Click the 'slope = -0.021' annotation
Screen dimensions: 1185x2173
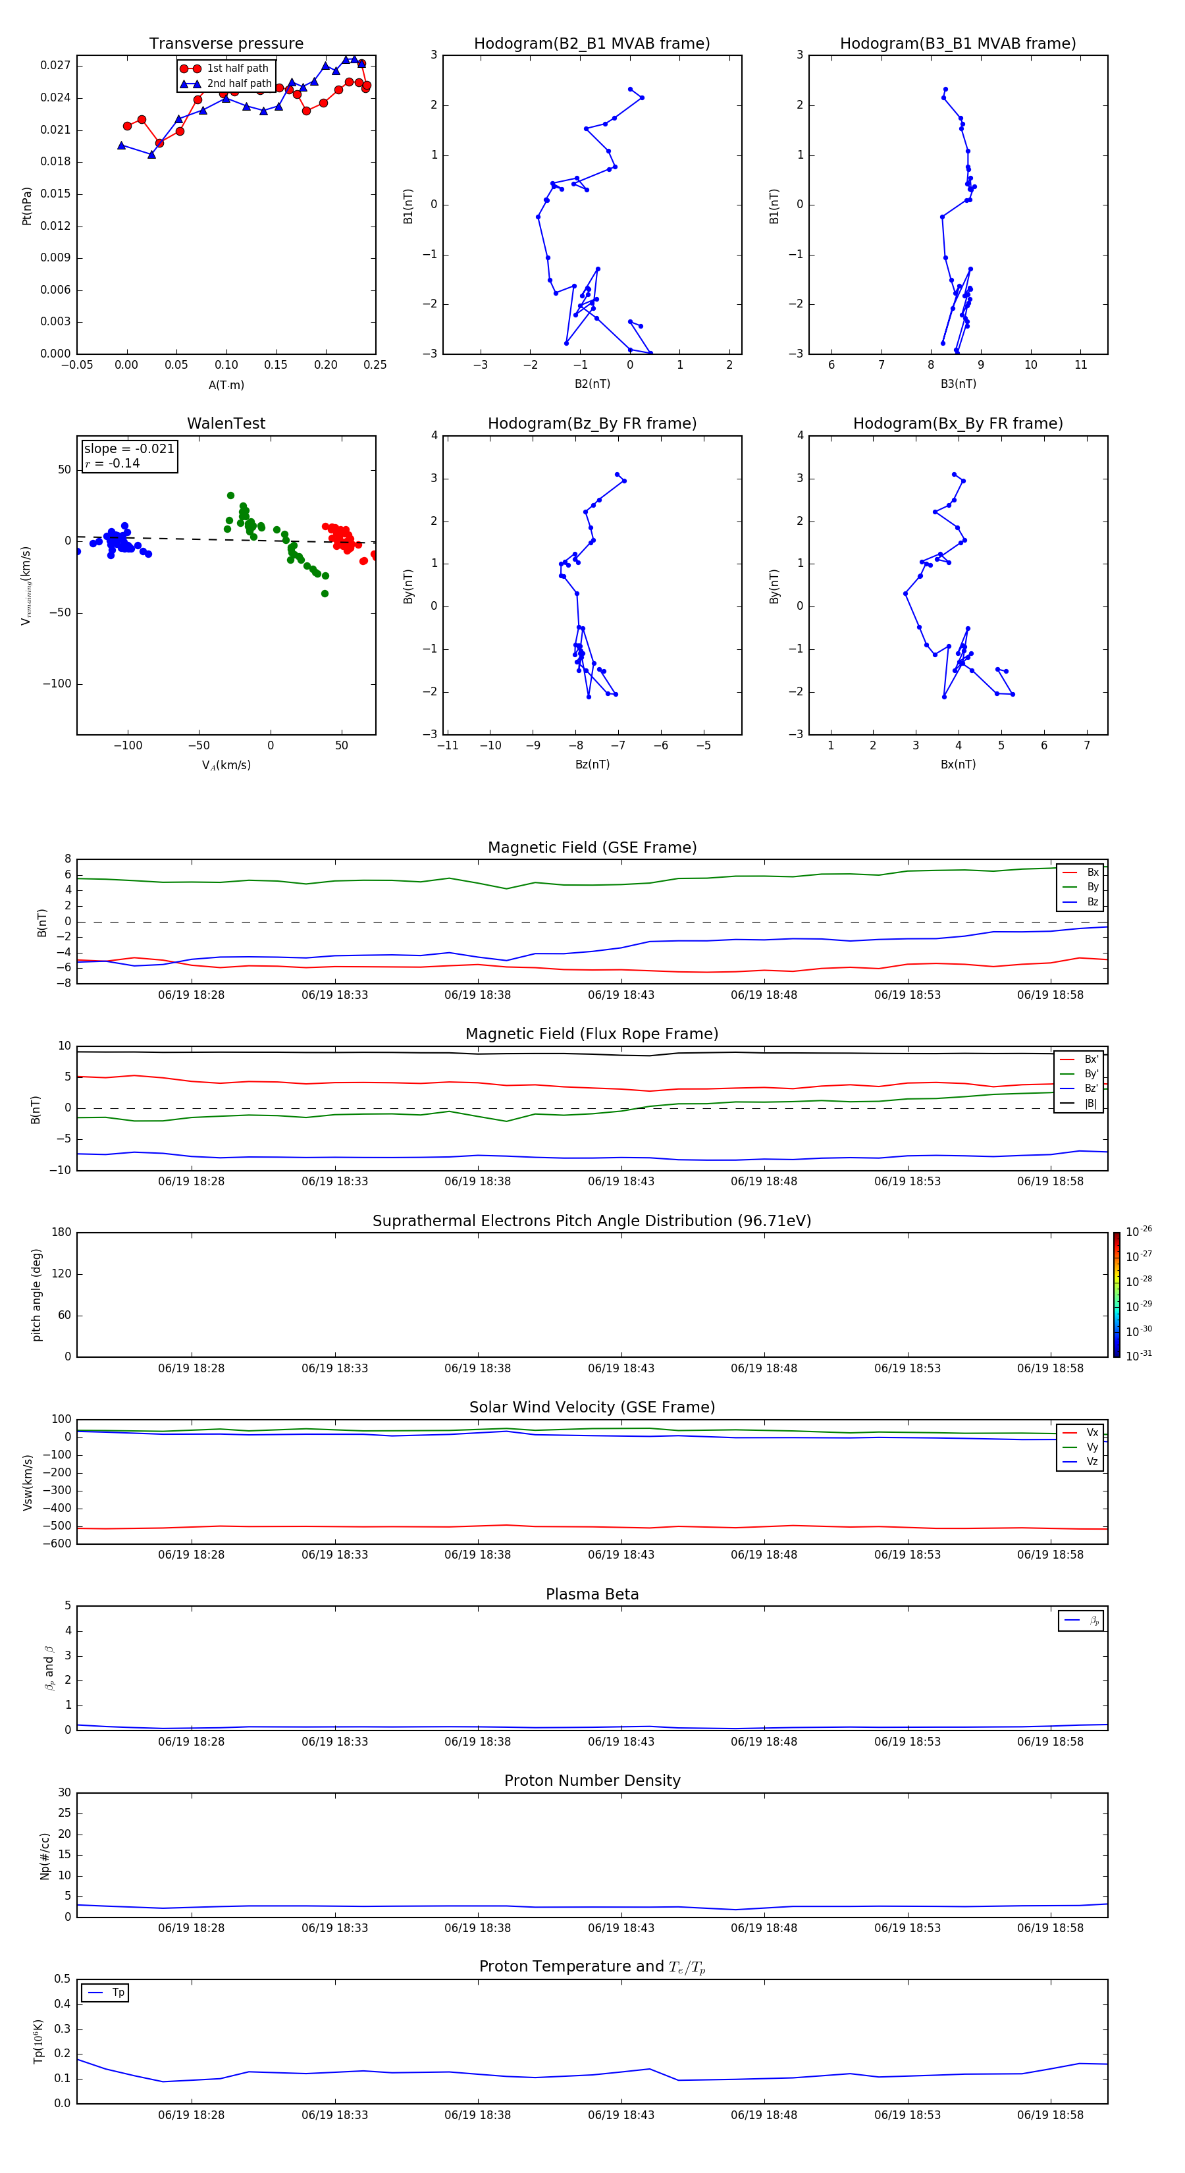[x=129, y=449]
